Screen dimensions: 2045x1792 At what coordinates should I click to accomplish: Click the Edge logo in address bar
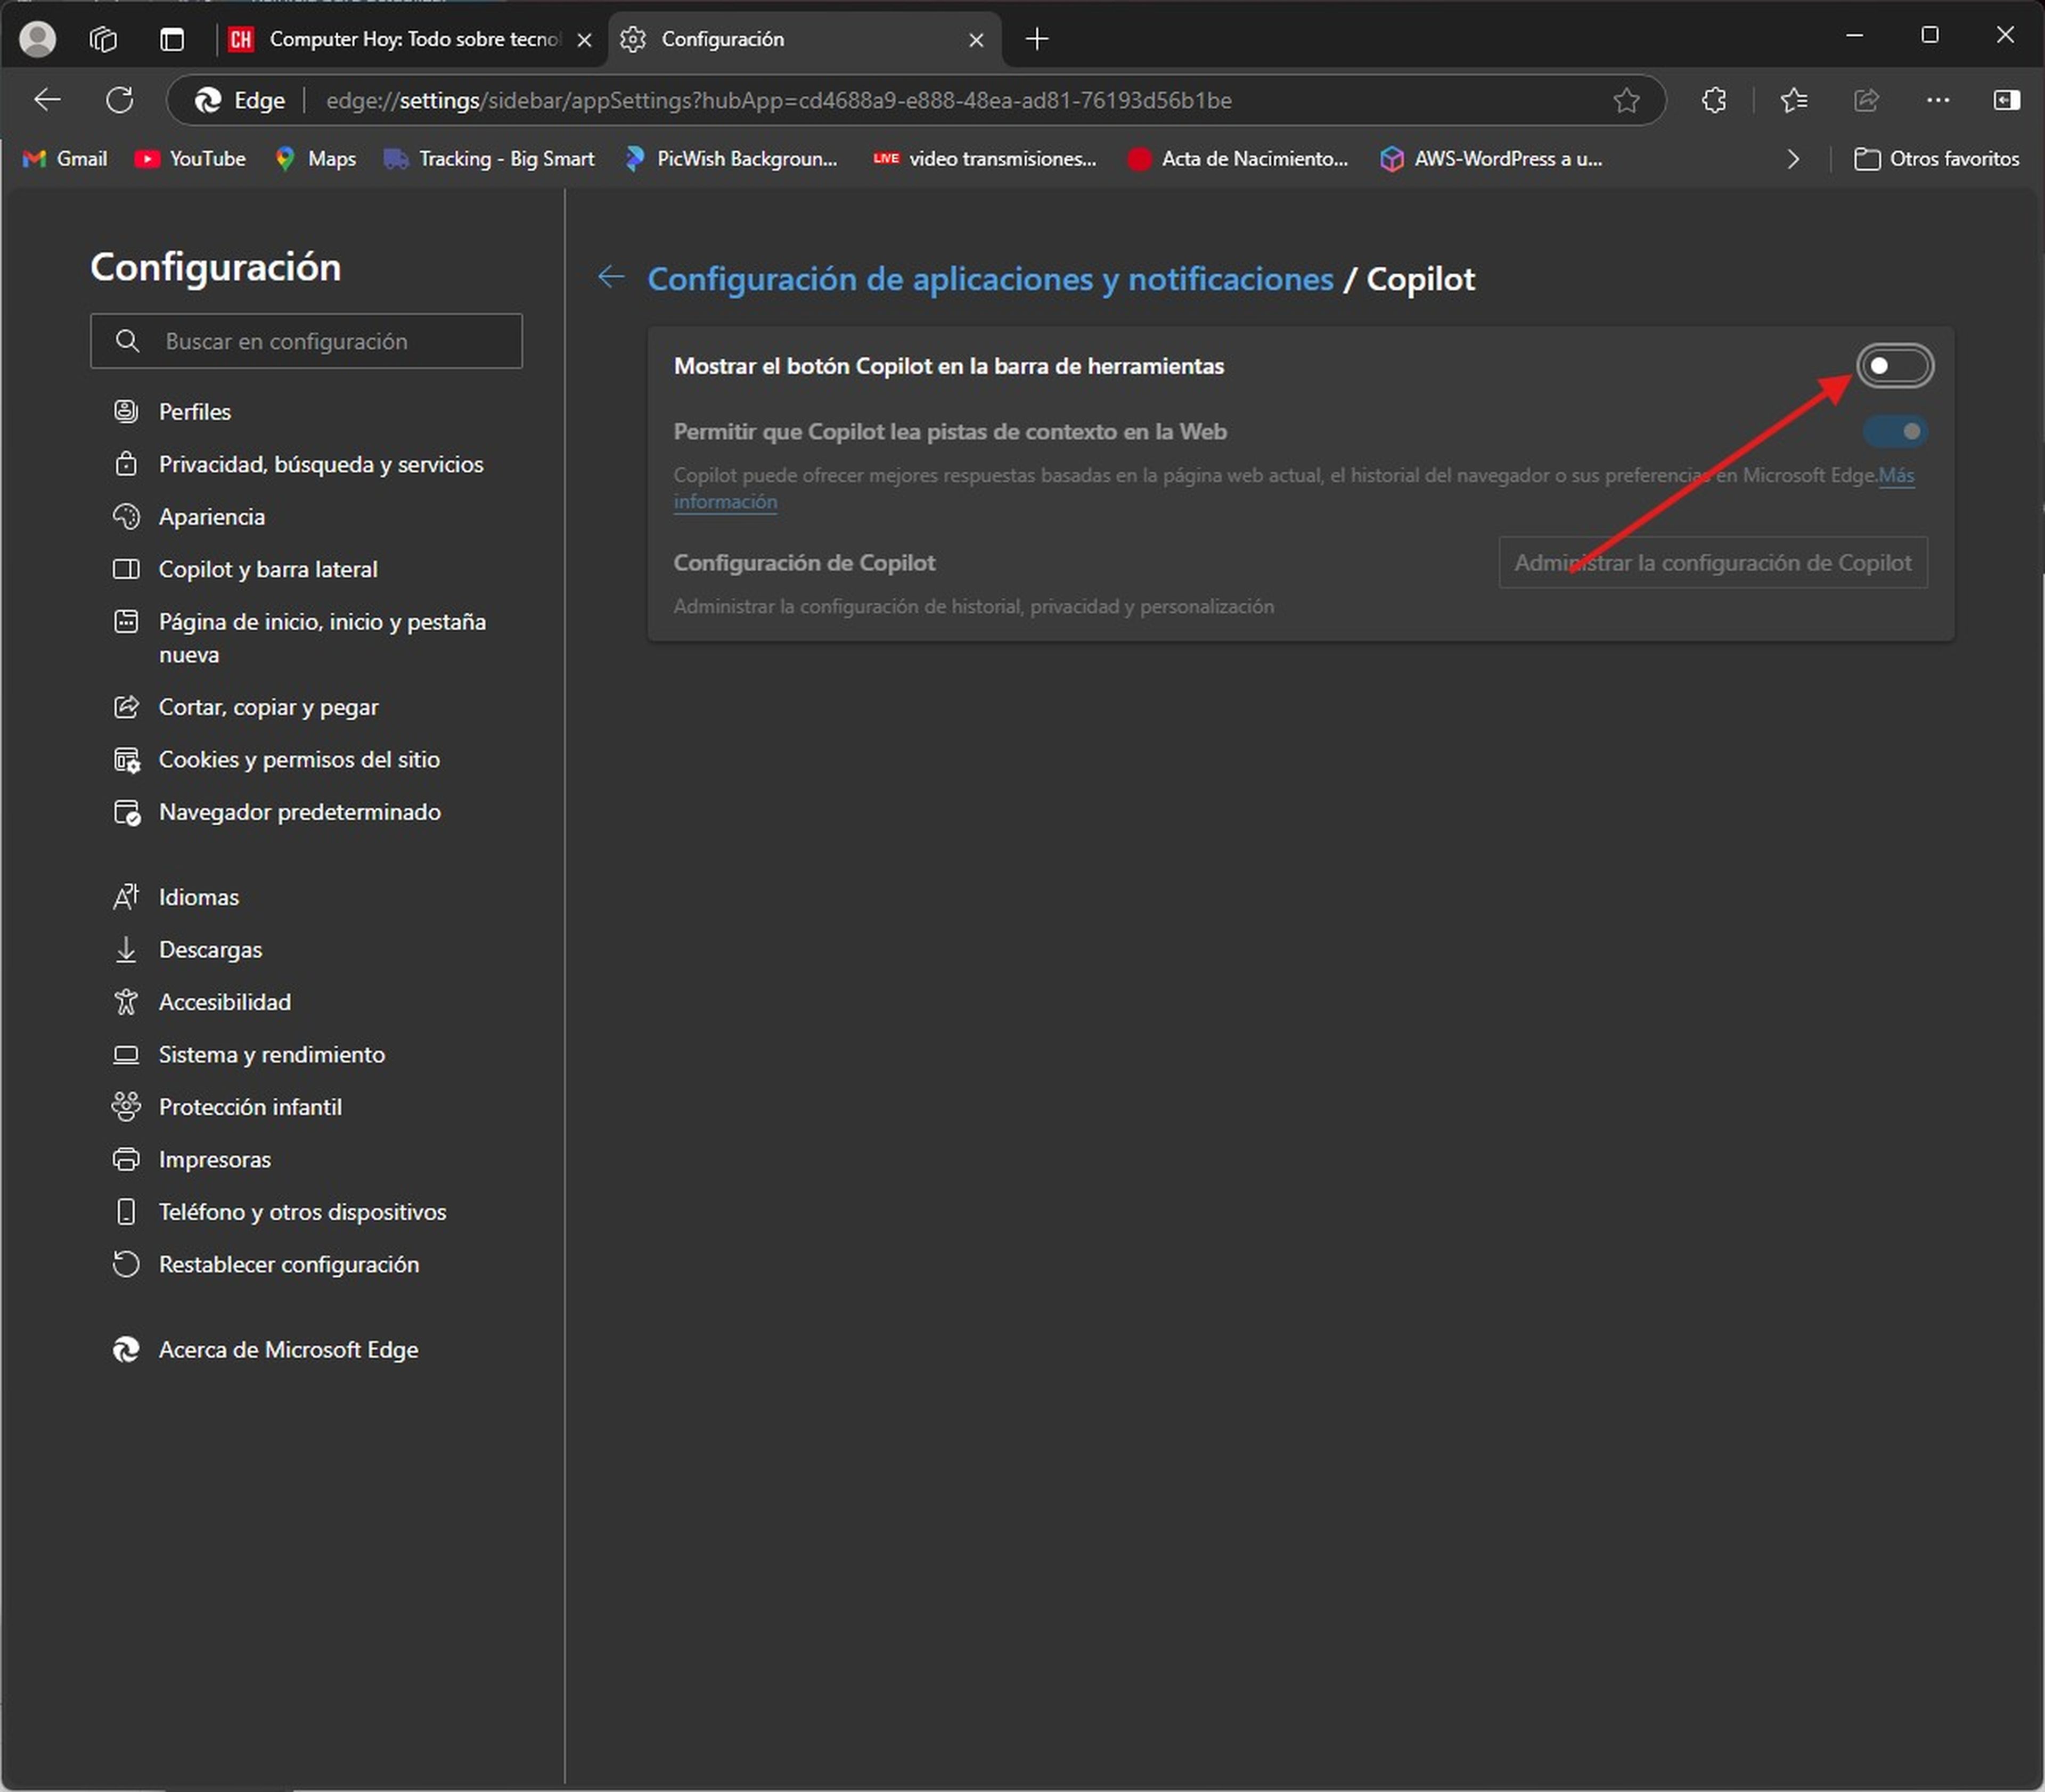pyautogui.click(x=207, y=100)
